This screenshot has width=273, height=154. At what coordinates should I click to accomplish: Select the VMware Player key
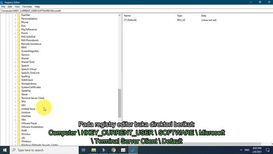29,123
